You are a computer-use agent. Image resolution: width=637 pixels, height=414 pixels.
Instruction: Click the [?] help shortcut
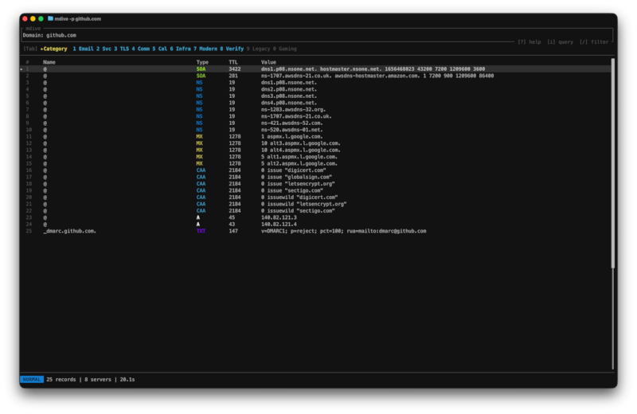point(529,42)
